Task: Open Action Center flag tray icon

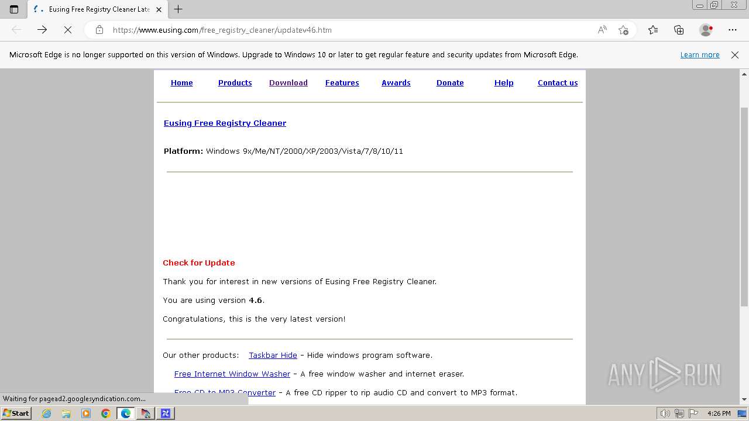Action: tap(693, 413)
